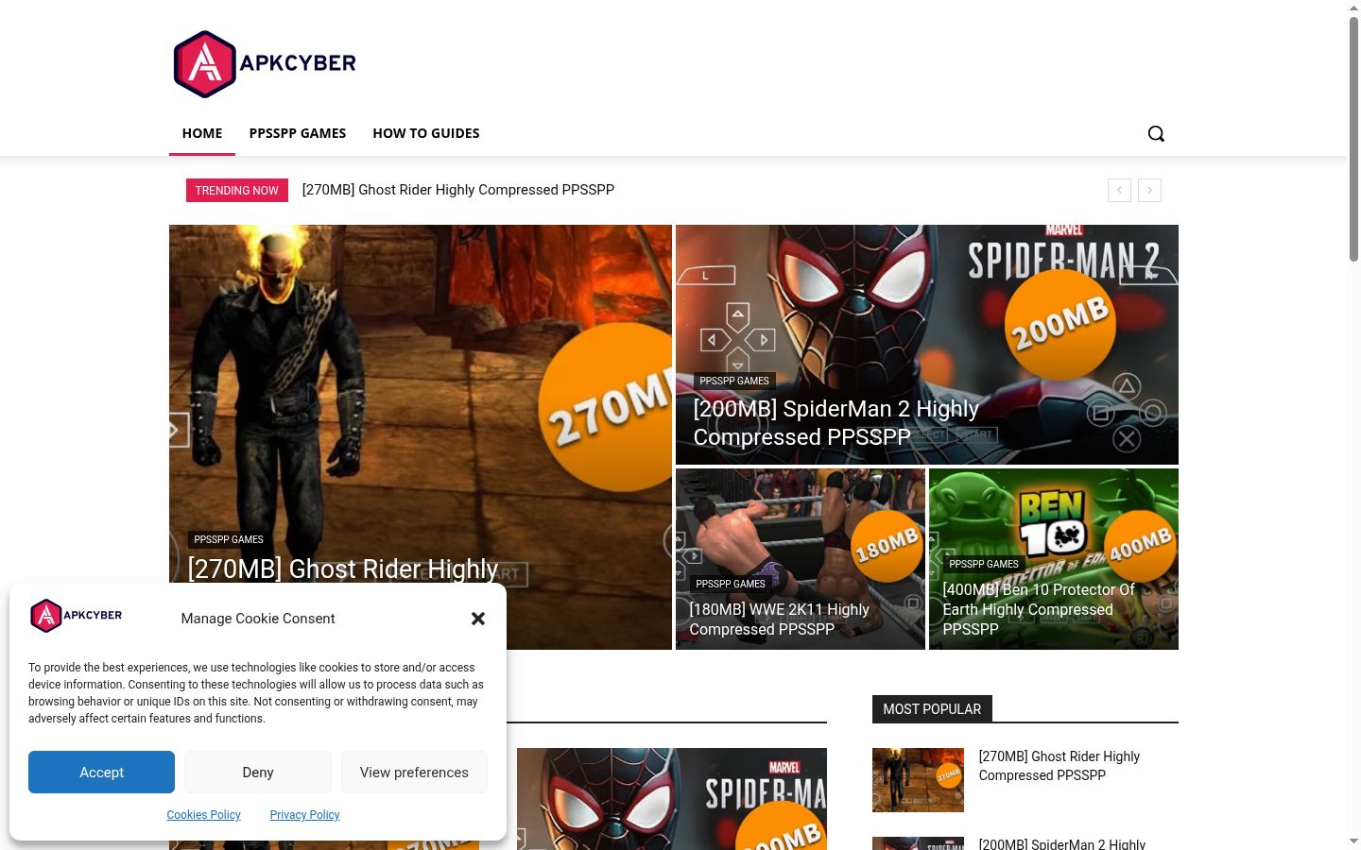
Task: Open the Cookies Policy link
Action: (x=204, y=815)
